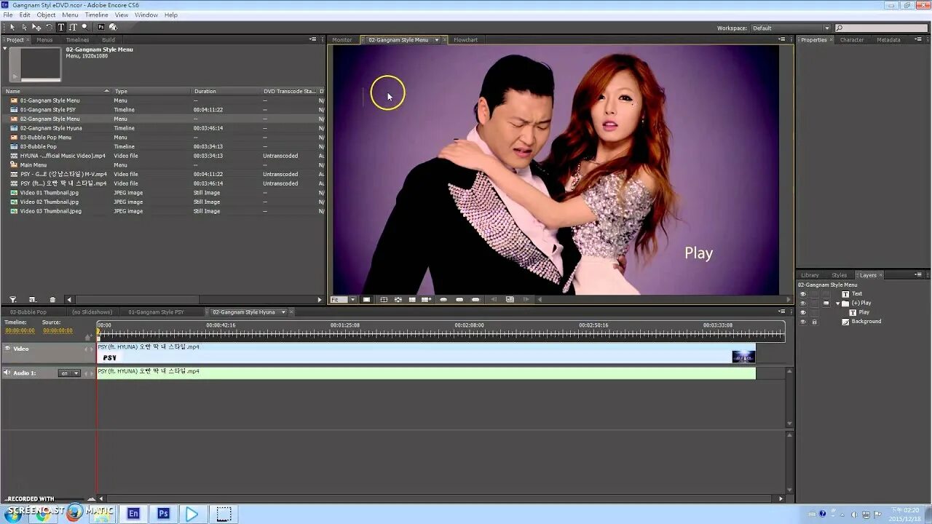The height and width of the screenshot is (524, 932).
Task: Switch to the Build tab
Action: (x=108, y=40)
